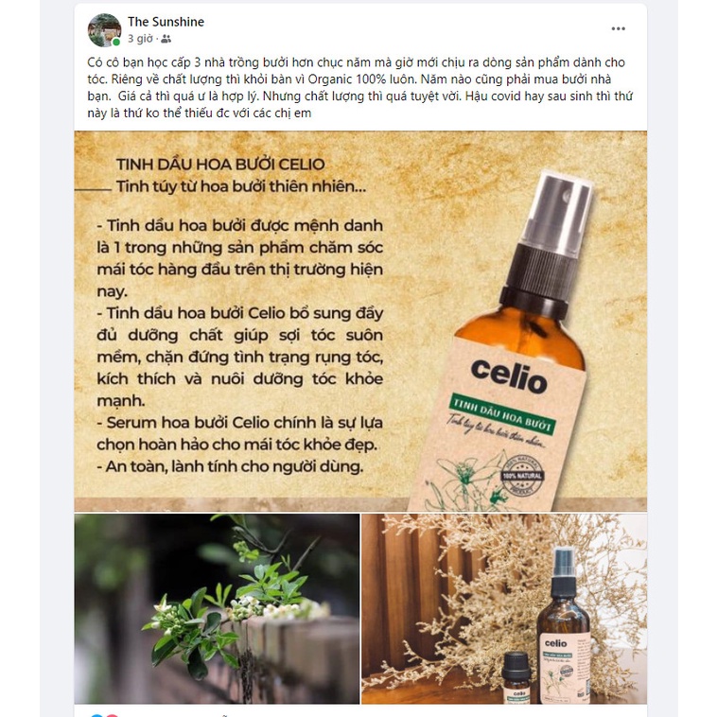Click the 100% Natural stamp on bottle label
The image size is (717, 717).
(522, 476)
